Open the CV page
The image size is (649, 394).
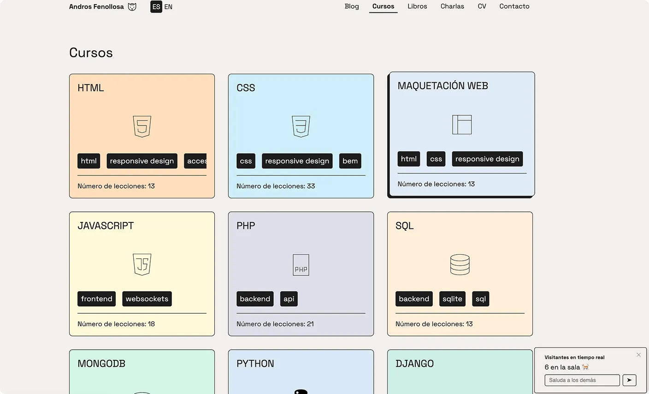482,6
